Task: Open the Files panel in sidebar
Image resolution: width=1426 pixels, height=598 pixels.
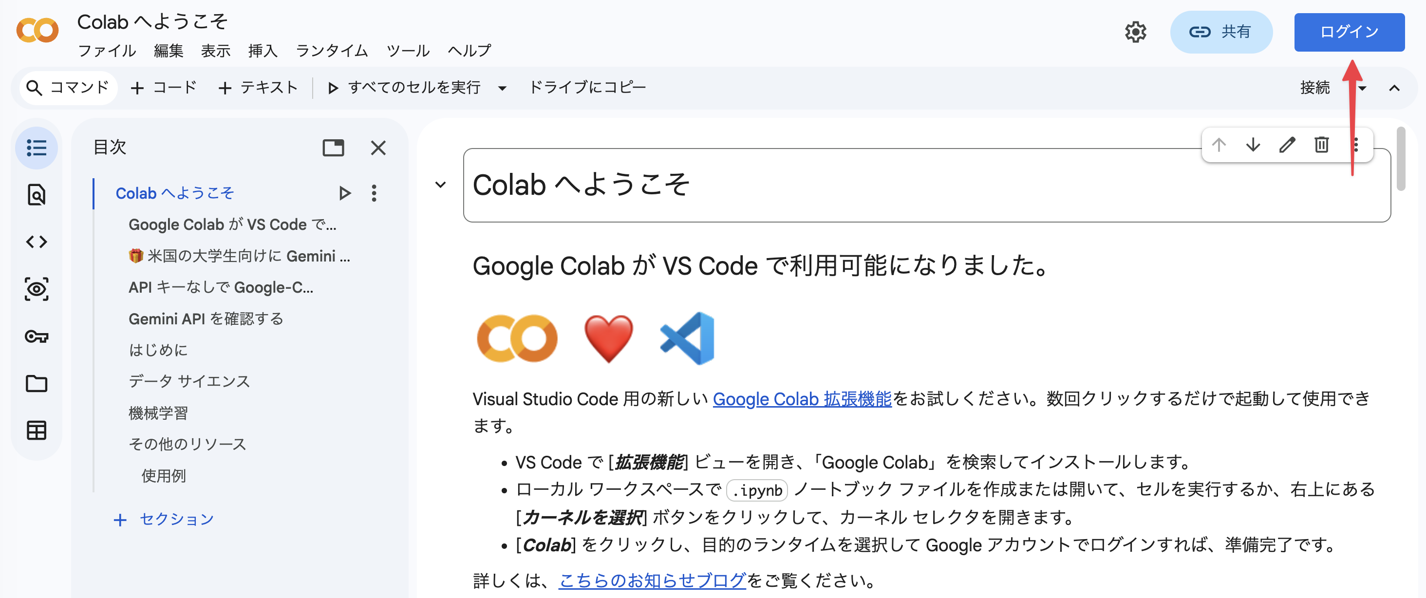Action: pos(36,383)
